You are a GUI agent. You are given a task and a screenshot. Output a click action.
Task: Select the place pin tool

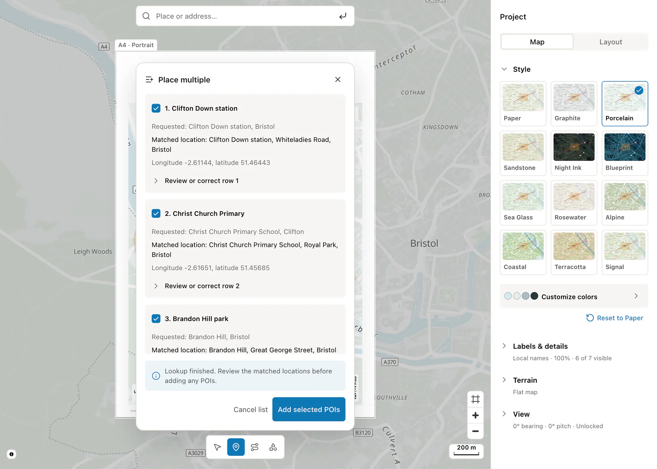(x=236, y=447)
